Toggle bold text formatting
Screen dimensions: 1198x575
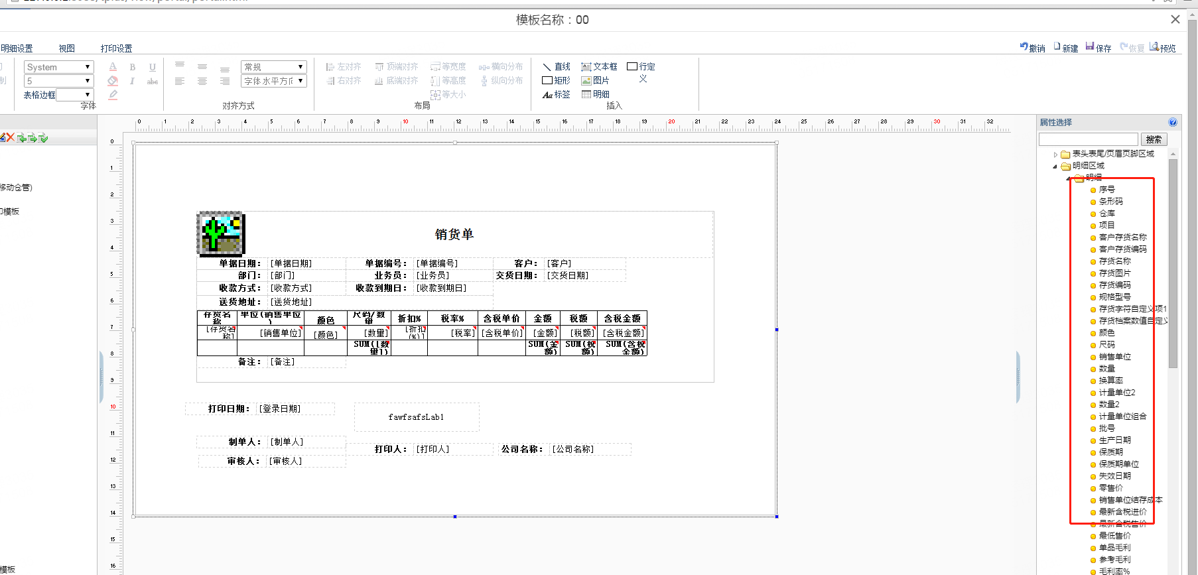pyautogui.click(x=133, y=67)
